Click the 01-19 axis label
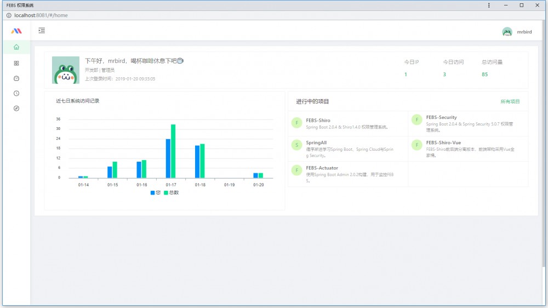Viewport: 548px width, 308px height. coord(229,185)
